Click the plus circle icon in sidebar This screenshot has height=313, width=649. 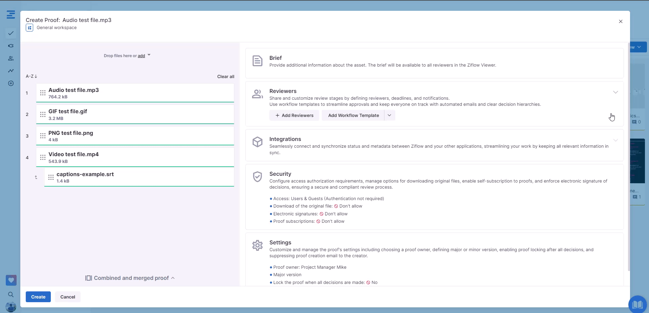(11, 83)
